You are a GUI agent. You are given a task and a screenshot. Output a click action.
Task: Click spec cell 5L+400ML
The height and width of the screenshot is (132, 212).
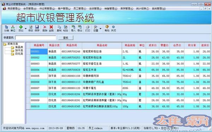130,70
